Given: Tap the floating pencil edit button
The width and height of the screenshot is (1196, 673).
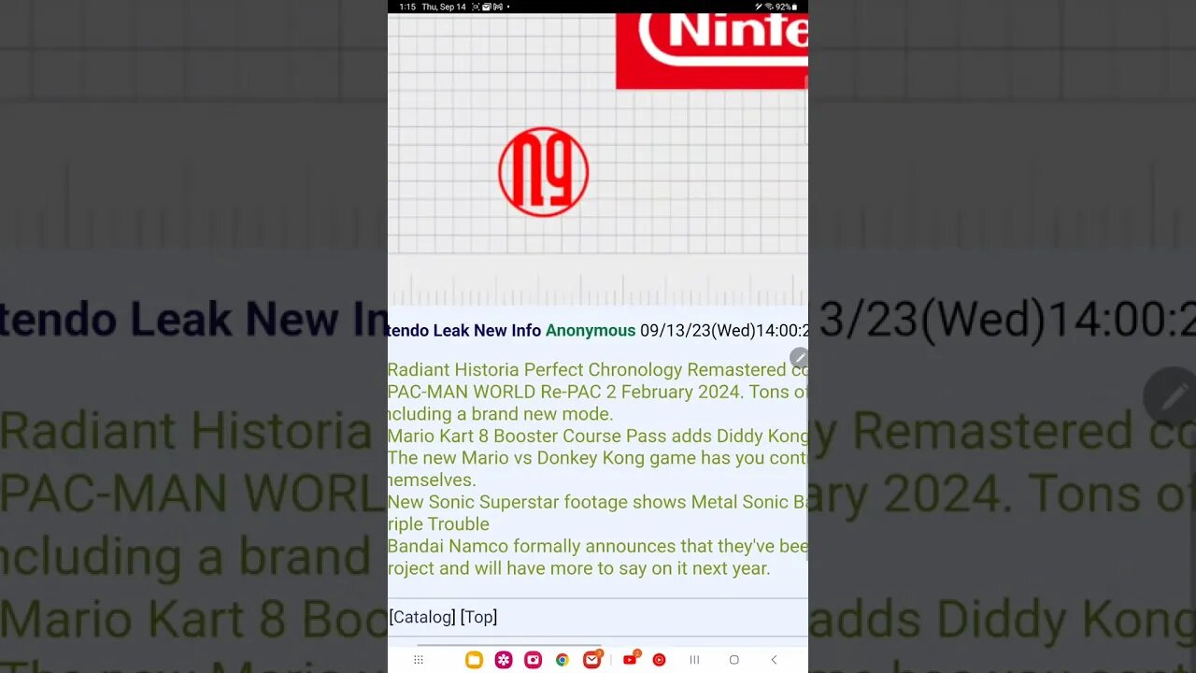Looking at the screenshot, I should (x=799, y=358).
